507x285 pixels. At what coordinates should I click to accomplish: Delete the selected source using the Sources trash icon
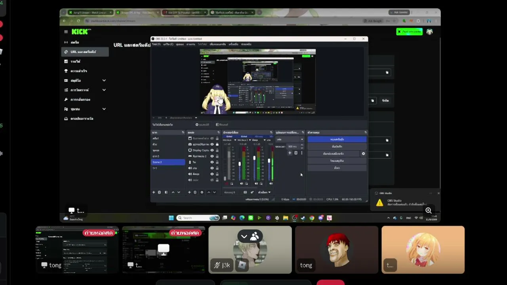click(195, 192)
